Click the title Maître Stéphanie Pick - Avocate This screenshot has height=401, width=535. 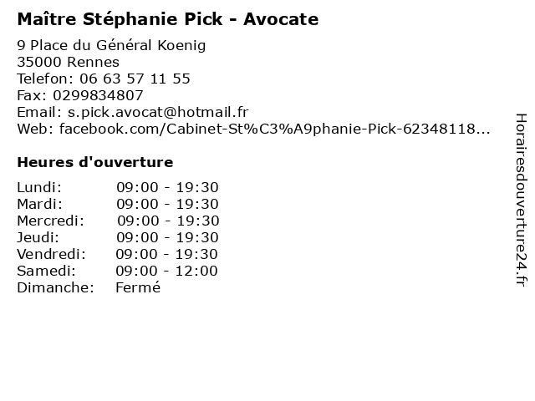click(167, 18)
